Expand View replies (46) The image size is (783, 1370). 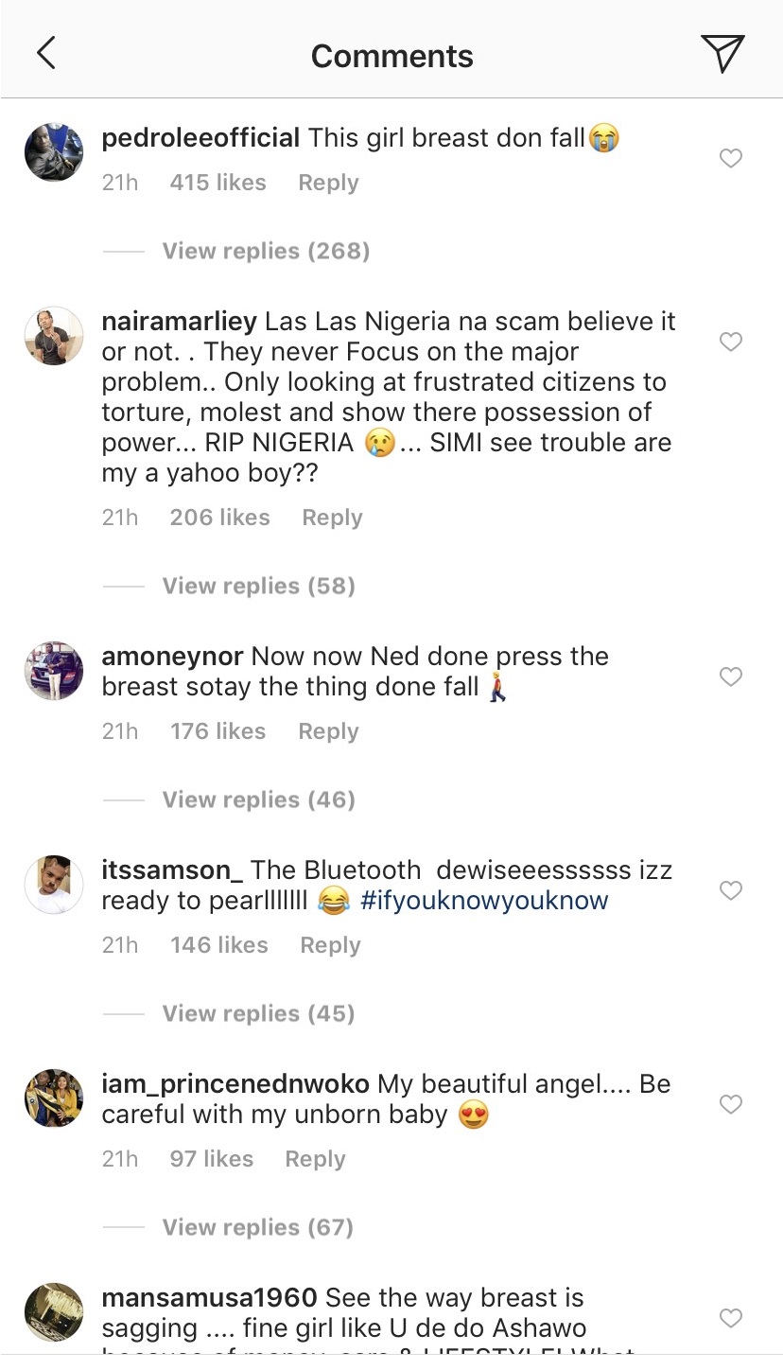tap(258, 799)
